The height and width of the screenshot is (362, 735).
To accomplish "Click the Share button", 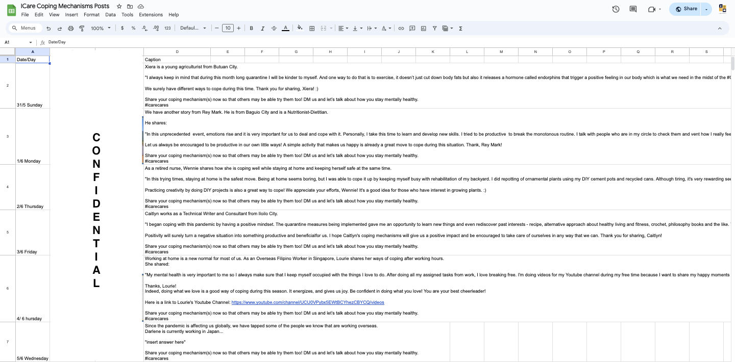I will pos(685,9).
